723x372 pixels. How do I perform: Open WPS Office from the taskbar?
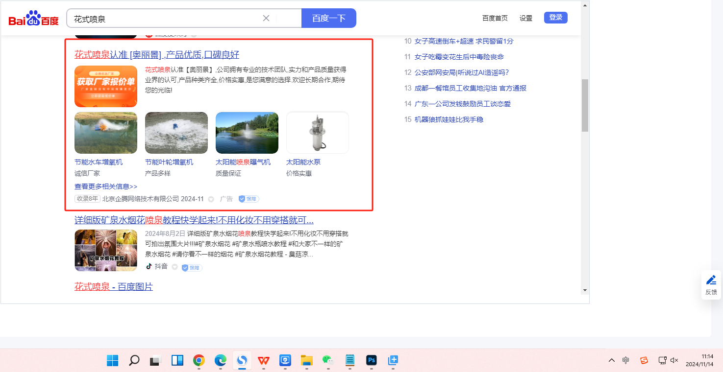click(264, 361)
